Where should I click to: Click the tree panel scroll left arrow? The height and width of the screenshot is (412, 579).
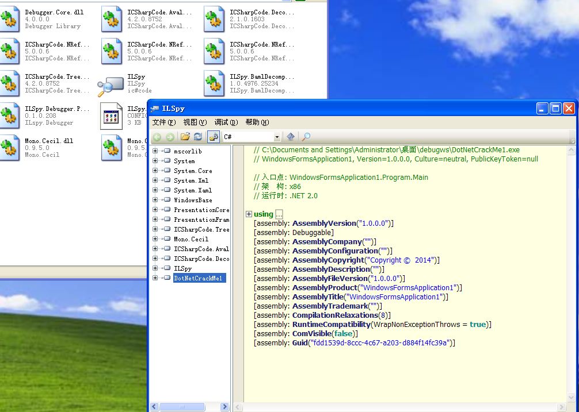[154, 407]
